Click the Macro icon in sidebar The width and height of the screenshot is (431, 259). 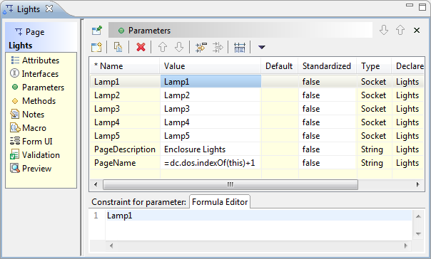coord(15,127)
